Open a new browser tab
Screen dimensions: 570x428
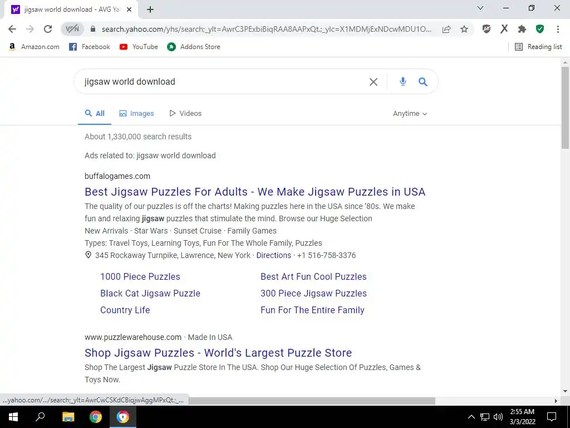coord(150,10)
